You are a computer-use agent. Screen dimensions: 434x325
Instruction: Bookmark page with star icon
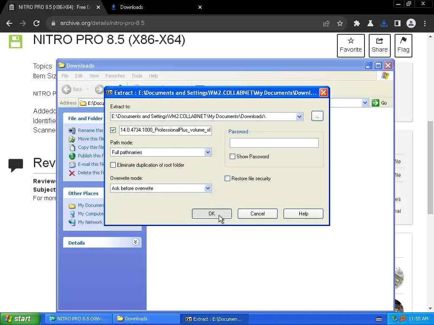(340, 24)
